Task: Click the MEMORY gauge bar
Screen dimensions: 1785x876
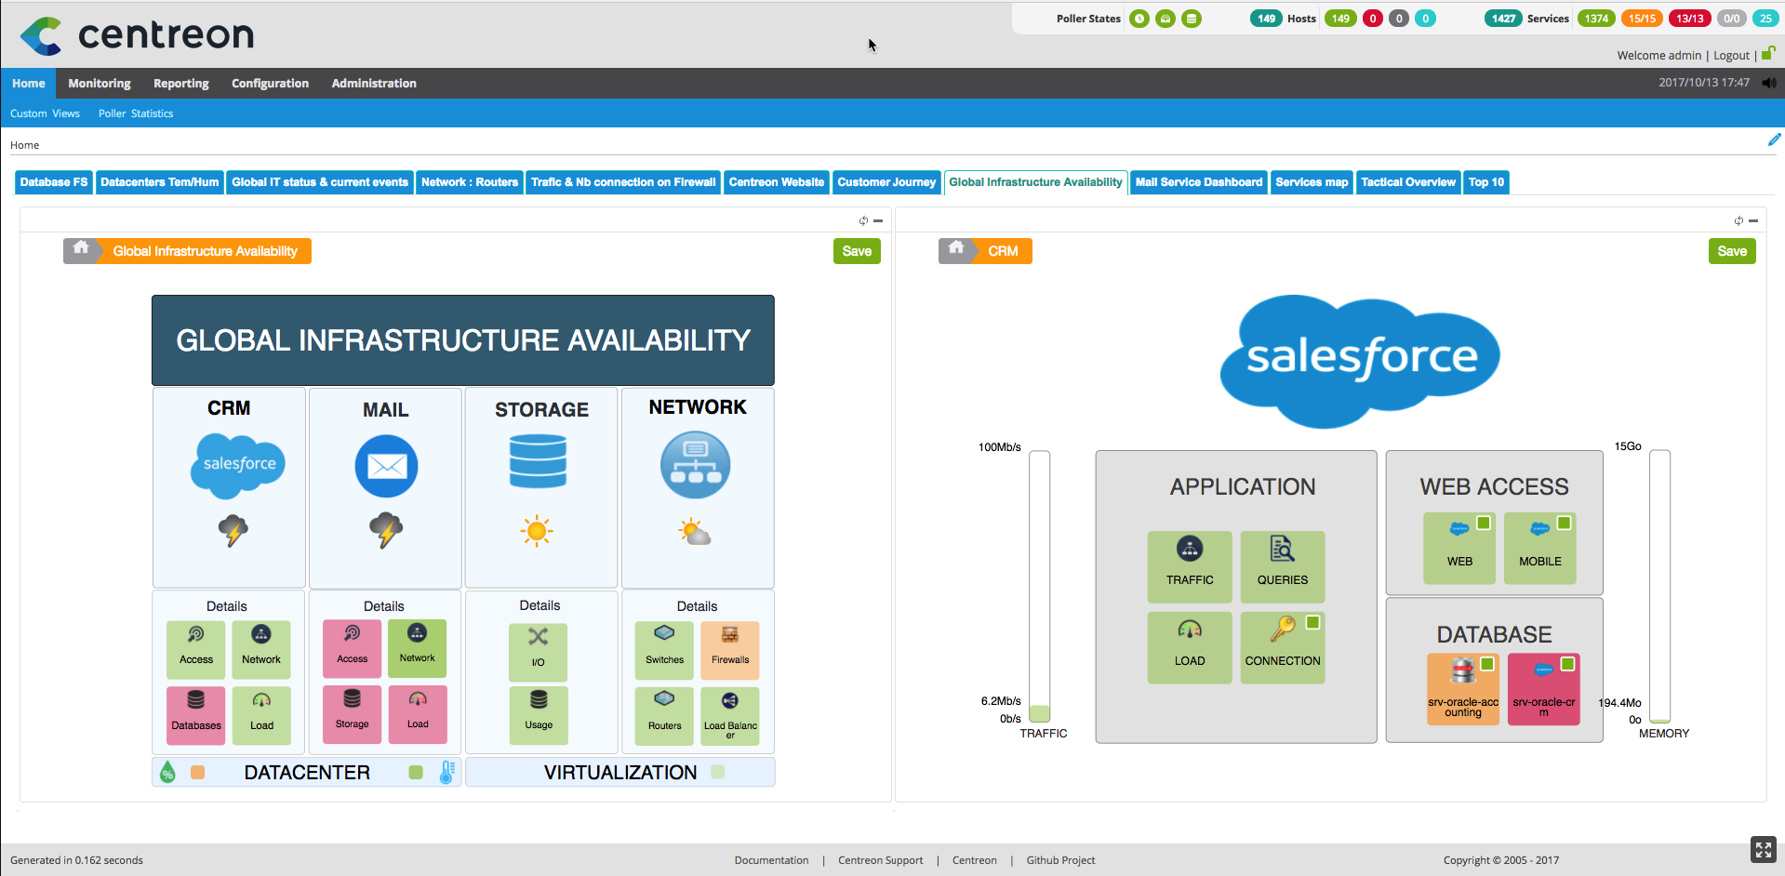Action: (x=1660, y=587)
